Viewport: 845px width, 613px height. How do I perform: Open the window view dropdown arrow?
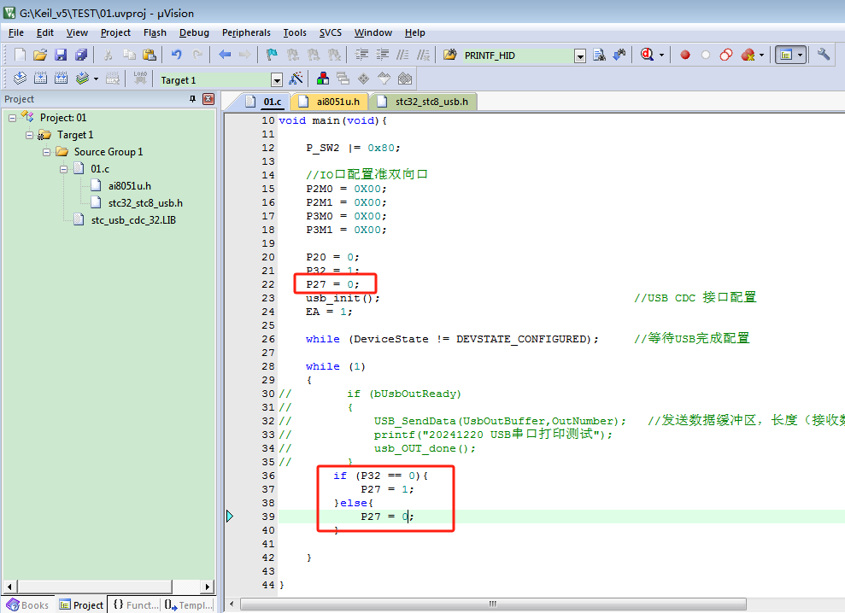801,55
